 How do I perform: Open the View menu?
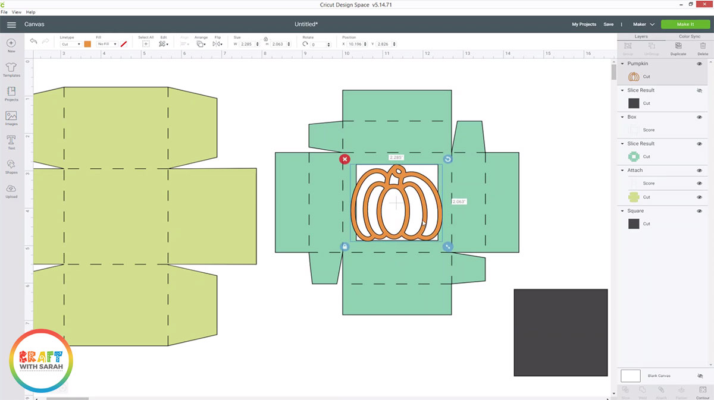[16, 12]
